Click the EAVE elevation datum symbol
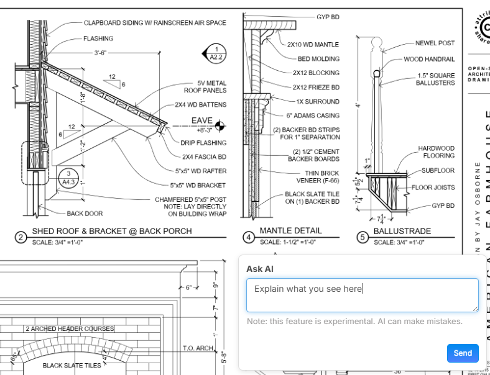This screenshot has width=490, height=375. (220, 126)
